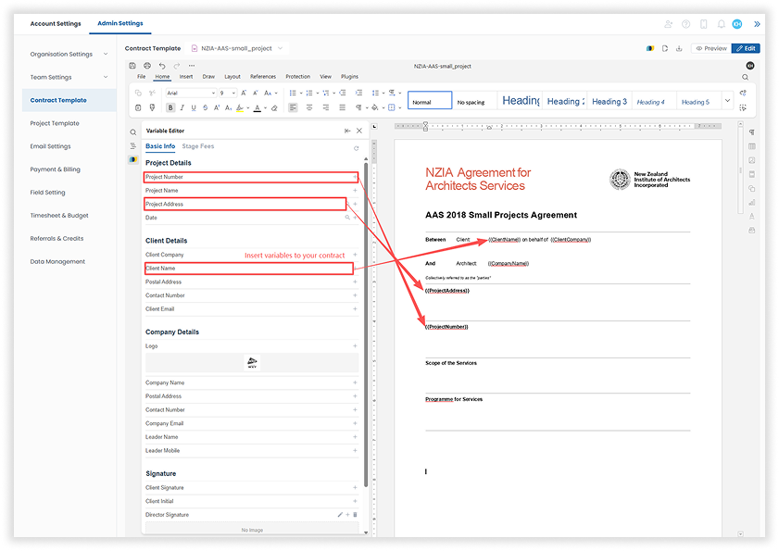779x551 pixels.
Task: Insert the Leader Mobile variable
Action: coord(355,451)
